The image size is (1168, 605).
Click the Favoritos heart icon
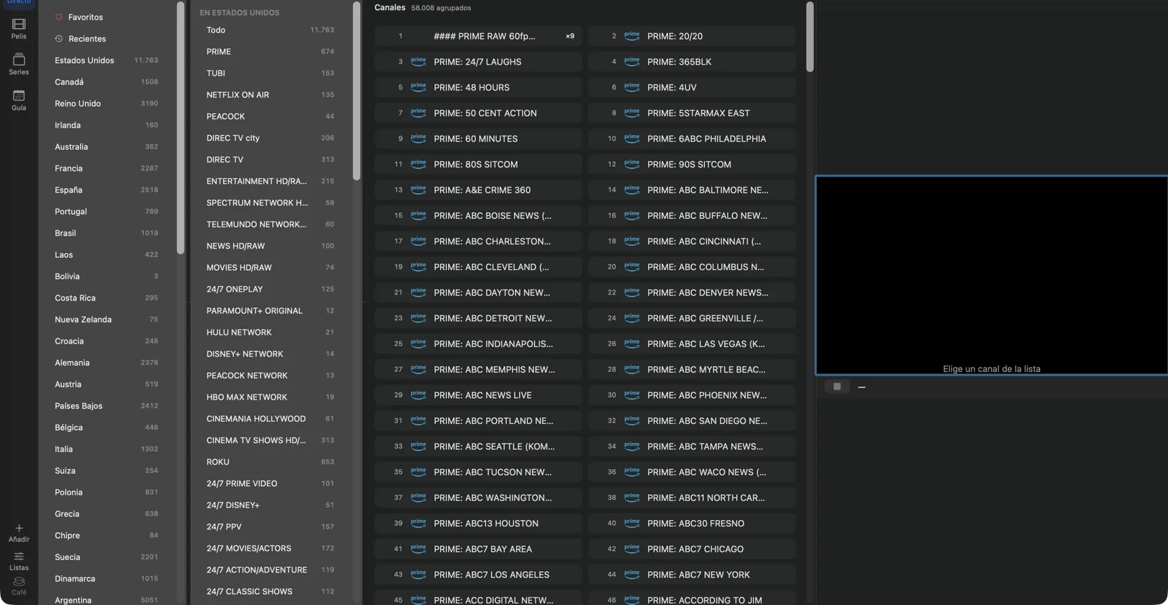coord(59,17)
